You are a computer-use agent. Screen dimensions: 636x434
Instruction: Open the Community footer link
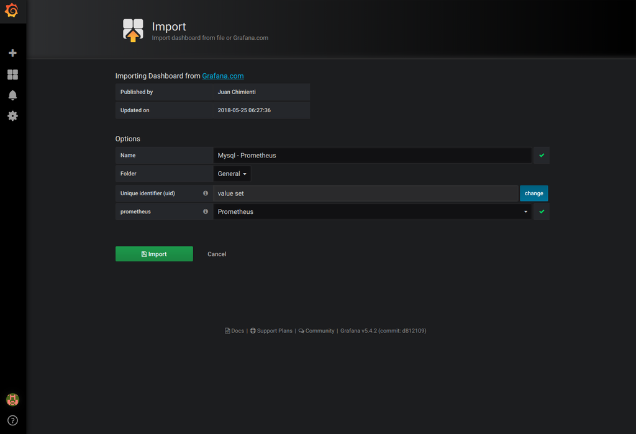click(x=316, y=330)
